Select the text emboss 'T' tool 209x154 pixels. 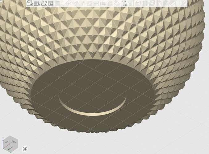tap(124, 3)
